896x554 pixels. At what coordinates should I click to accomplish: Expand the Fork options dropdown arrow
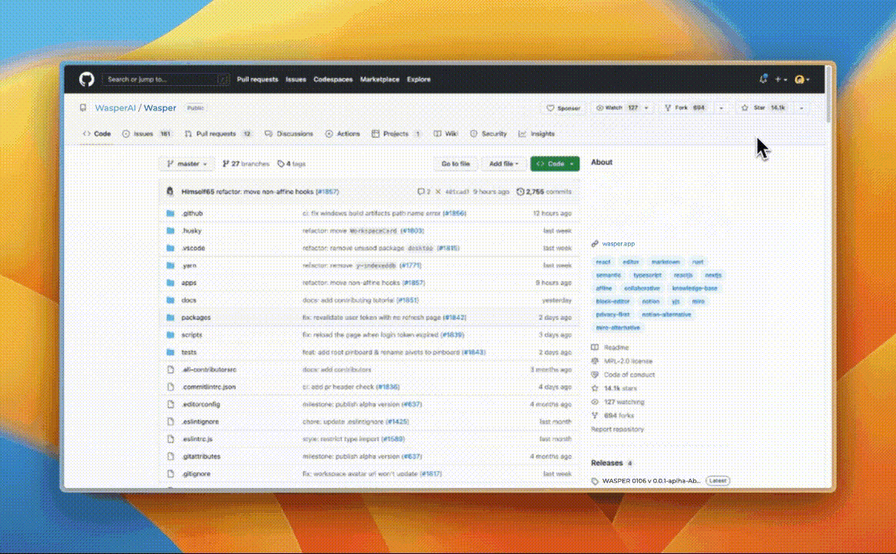[721, 108]
